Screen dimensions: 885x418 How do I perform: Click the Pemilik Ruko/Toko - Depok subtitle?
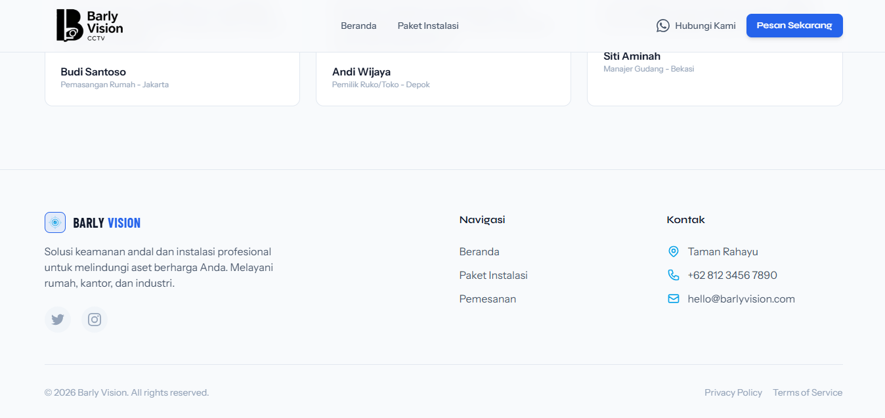[381, 85]
